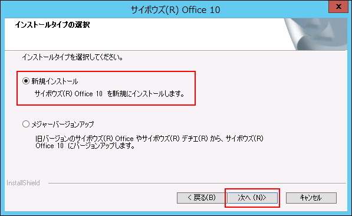The width and height of the screenshot is (352, 216).
Task: Click the を新規にインストールします description line
Action: (x=109, y=94)
